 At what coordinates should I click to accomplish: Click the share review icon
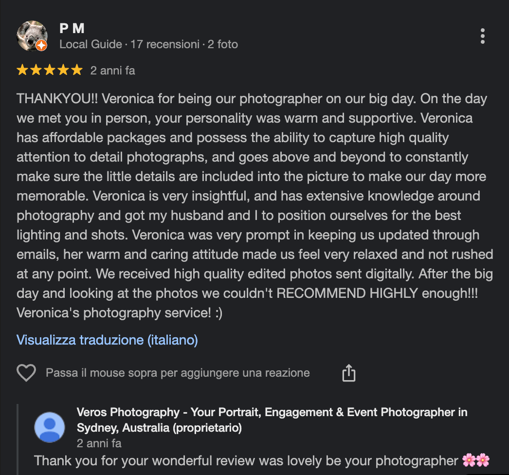(x=349, y=373)
